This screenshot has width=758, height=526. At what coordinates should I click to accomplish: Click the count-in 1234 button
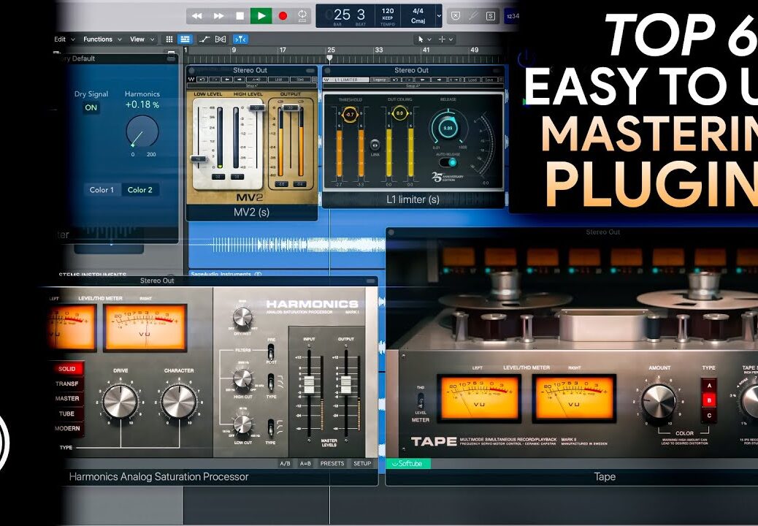click(512, 16)
